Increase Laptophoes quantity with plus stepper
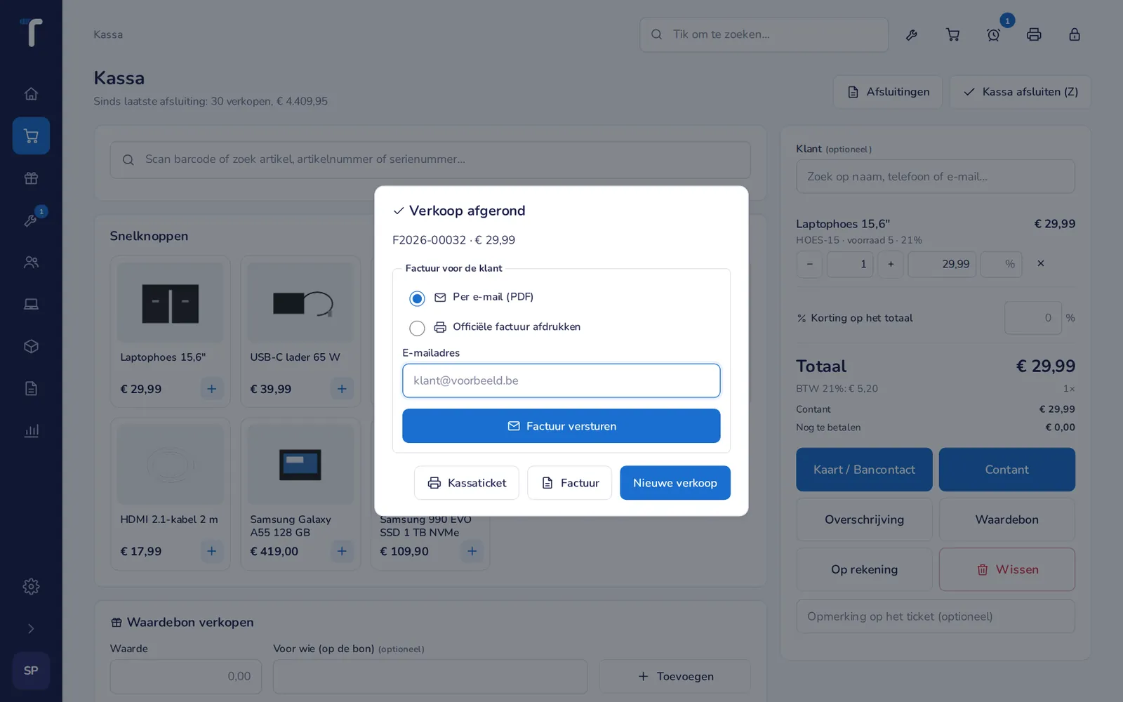Viewport: 1123px width, 702px height. pos(891,264)
